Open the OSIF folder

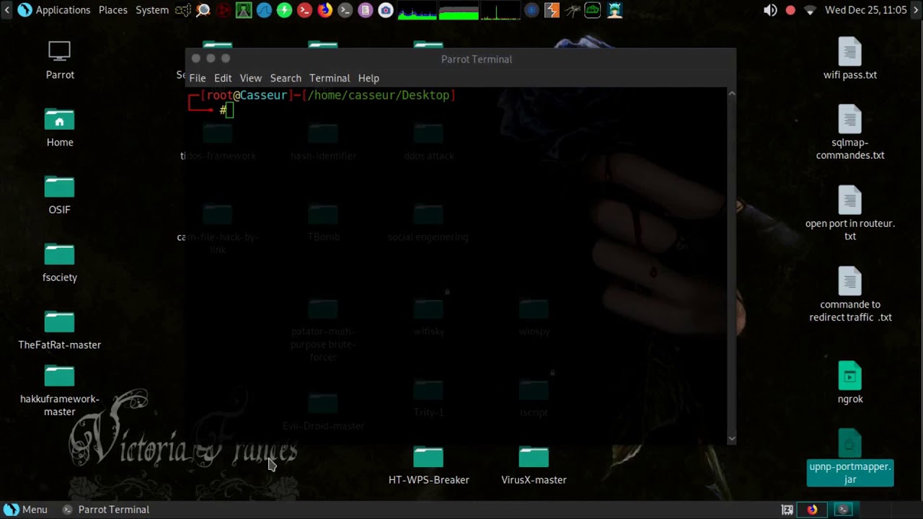click(60, 195)
